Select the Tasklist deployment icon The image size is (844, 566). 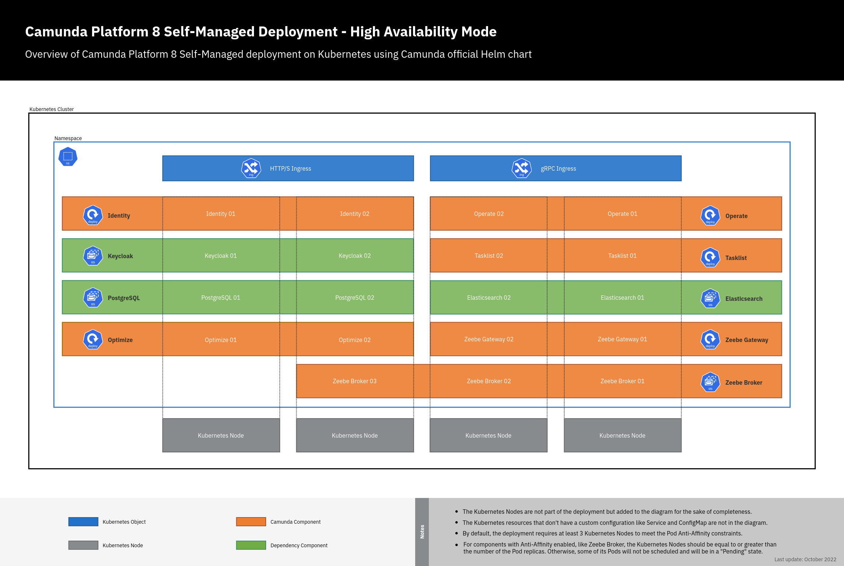(710, 257)
